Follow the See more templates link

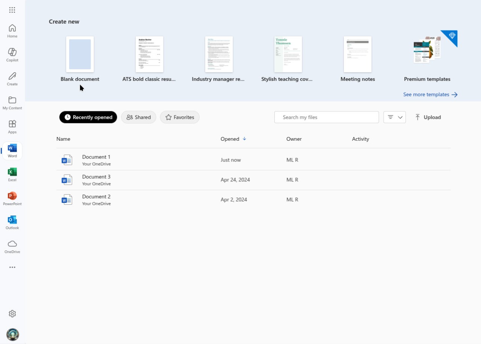pyautogui.click(x=430, y=94)
